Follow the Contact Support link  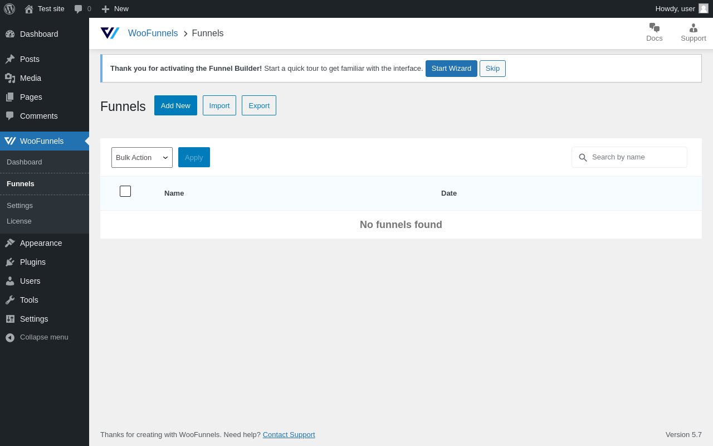pyautogui.click(x=289, y=434)
